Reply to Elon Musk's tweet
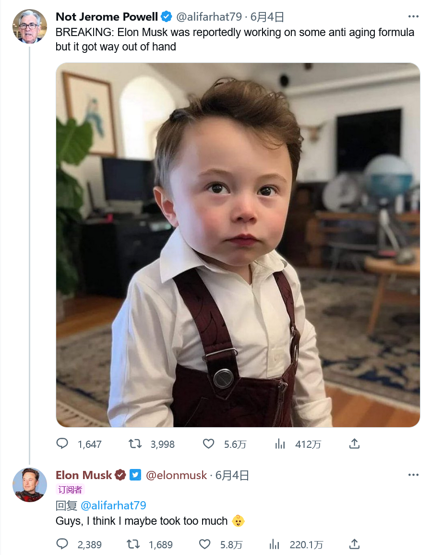The image size is (431, 555). pyautogui.click(x=62, y=544)
